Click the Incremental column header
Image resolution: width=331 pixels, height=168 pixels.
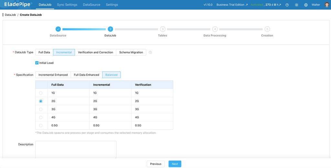pos(101,85)
